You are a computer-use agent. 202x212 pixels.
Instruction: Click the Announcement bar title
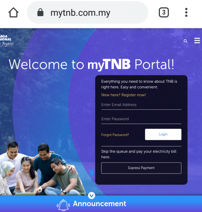click(99, 203)
